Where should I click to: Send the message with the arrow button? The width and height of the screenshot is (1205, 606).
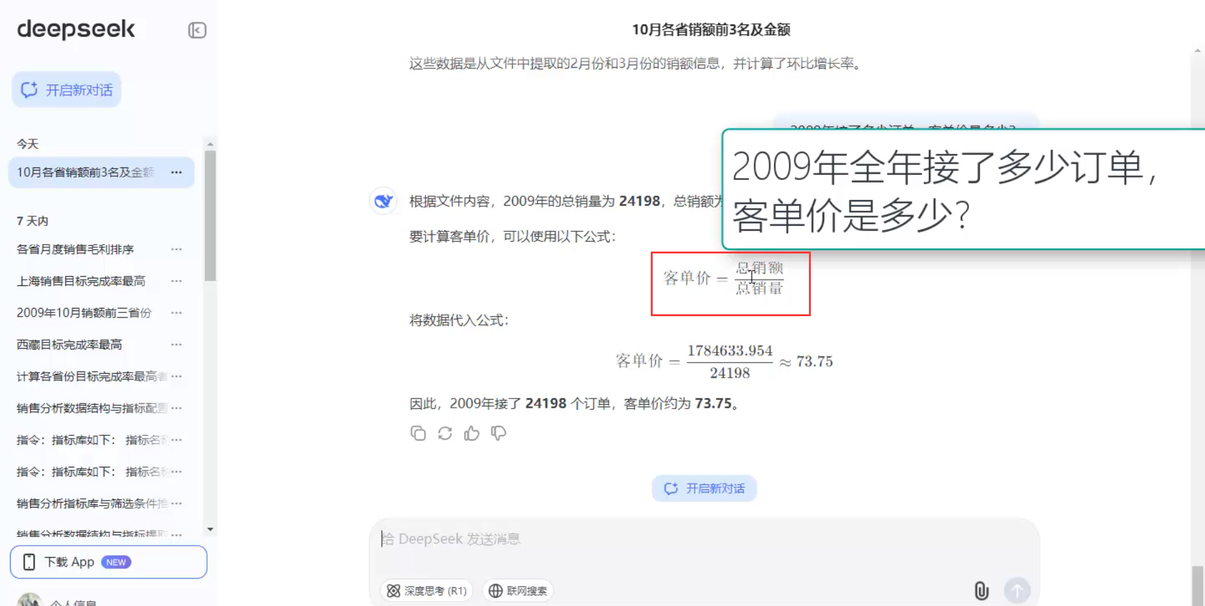pos(1017,590)
